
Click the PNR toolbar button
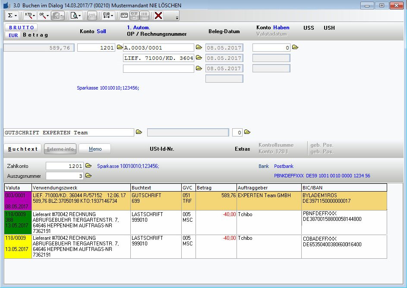92,15
